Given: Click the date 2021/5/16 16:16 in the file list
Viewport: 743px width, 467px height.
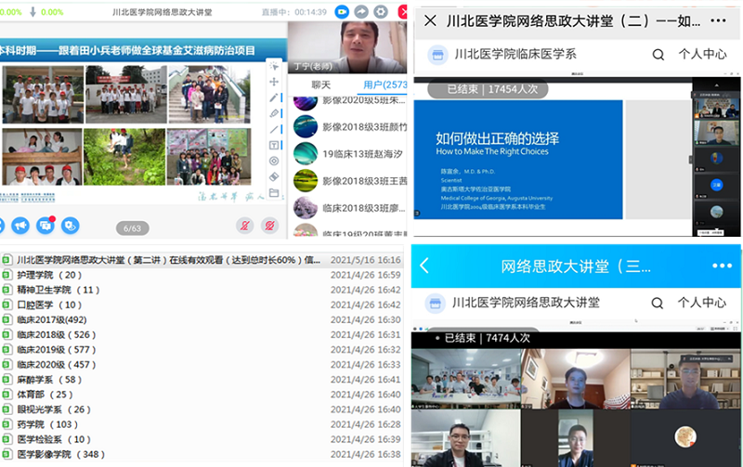Looking at the screenshot, I should (365, 260).
